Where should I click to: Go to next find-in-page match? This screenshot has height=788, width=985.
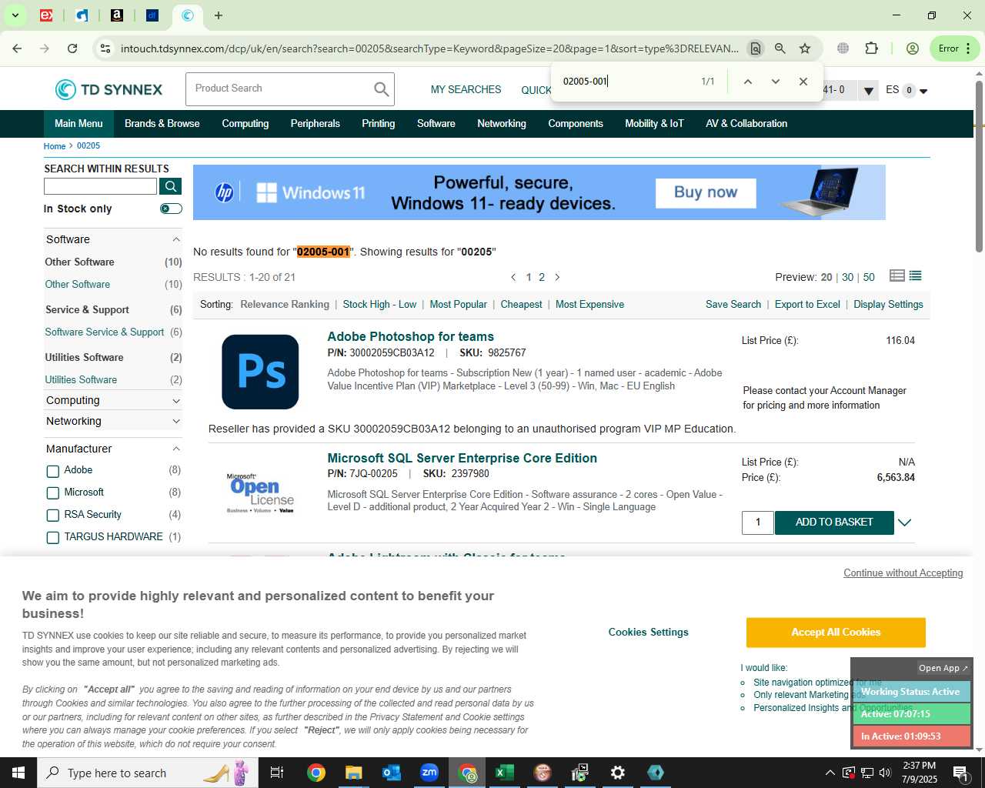point(775,82)
